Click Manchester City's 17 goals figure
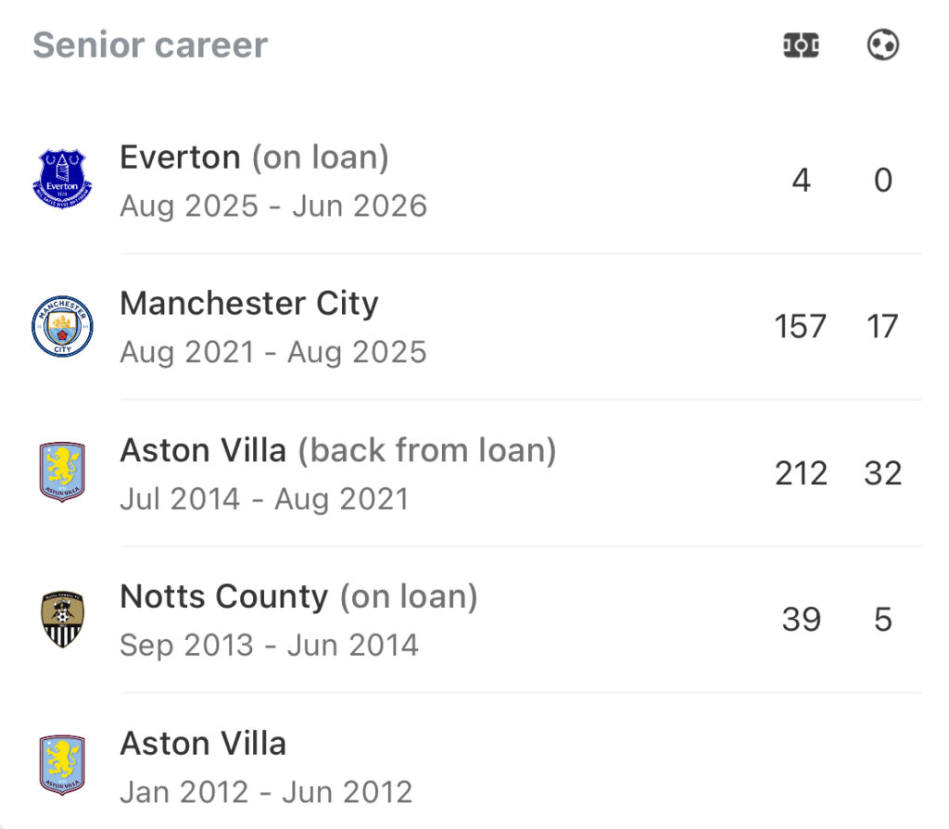Screen dimensions: 949x829 tap(883, 327)
